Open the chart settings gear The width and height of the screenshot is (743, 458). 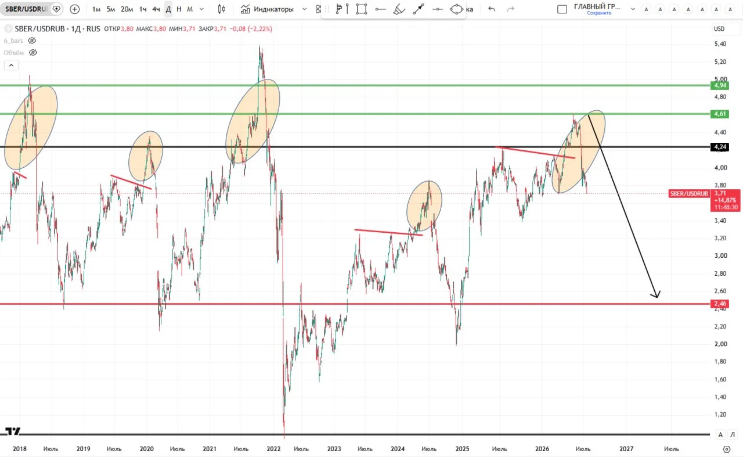click(727, 449)
